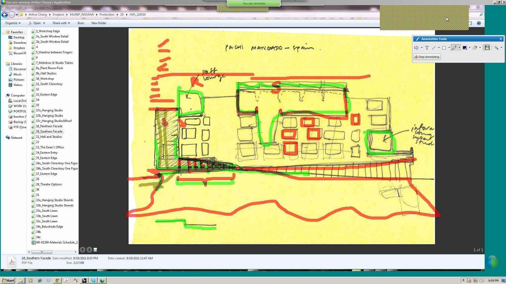Click Stop Annotating button
The width and height of the screenshot is (506, 284).
pyautogui.click(x=427, y=57)
